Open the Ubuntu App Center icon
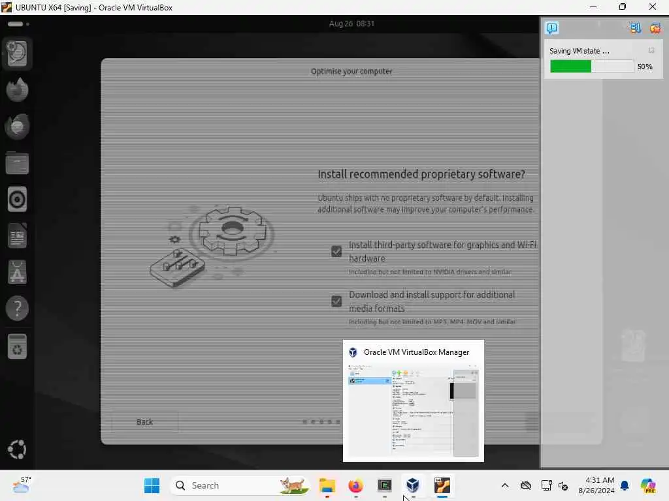Screen dimensions: 669x501 (17, 272)
